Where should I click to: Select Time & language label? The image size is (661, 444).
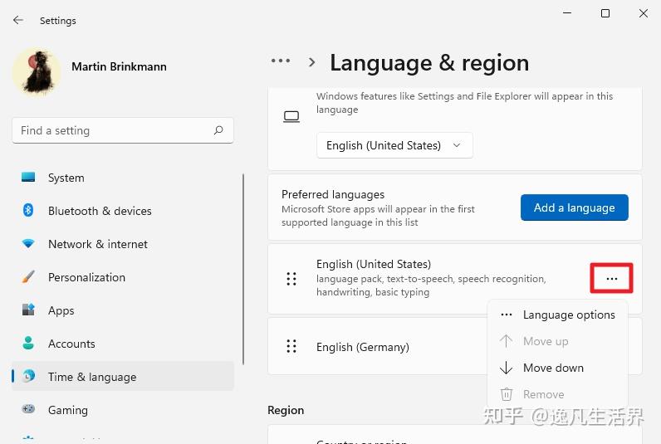coord(92,377)
